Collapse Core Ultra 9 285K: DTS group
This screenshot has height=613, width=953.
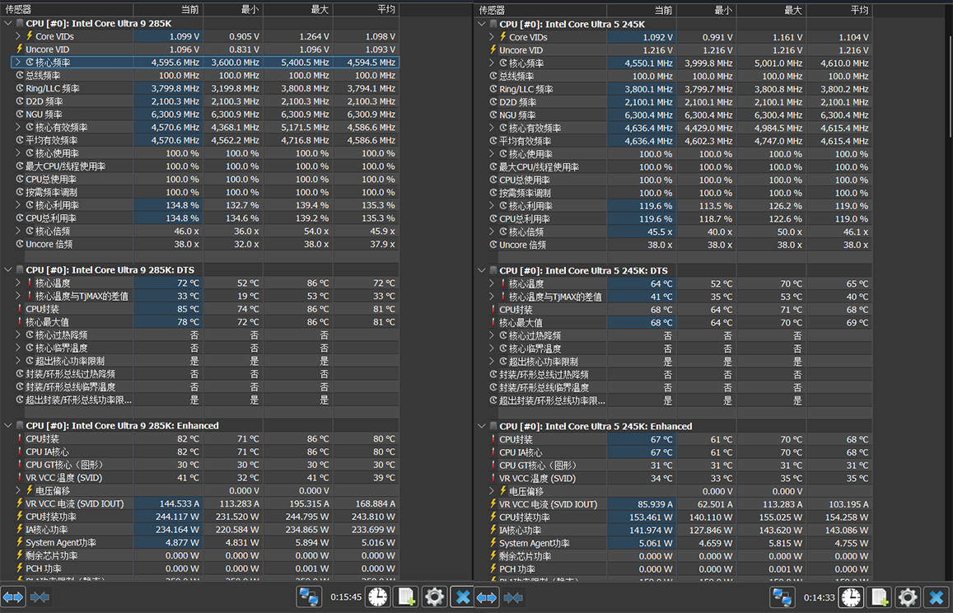tap(8, 270)
